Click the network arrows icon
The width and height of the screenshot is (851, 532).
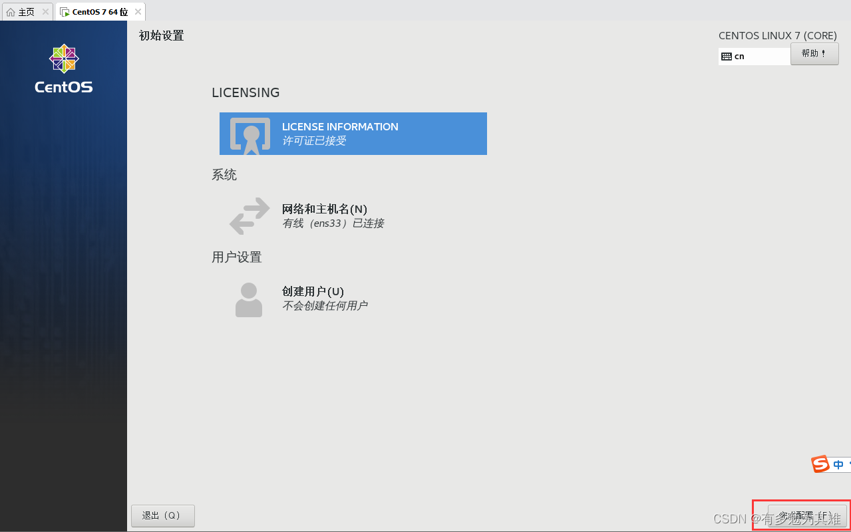250,216
